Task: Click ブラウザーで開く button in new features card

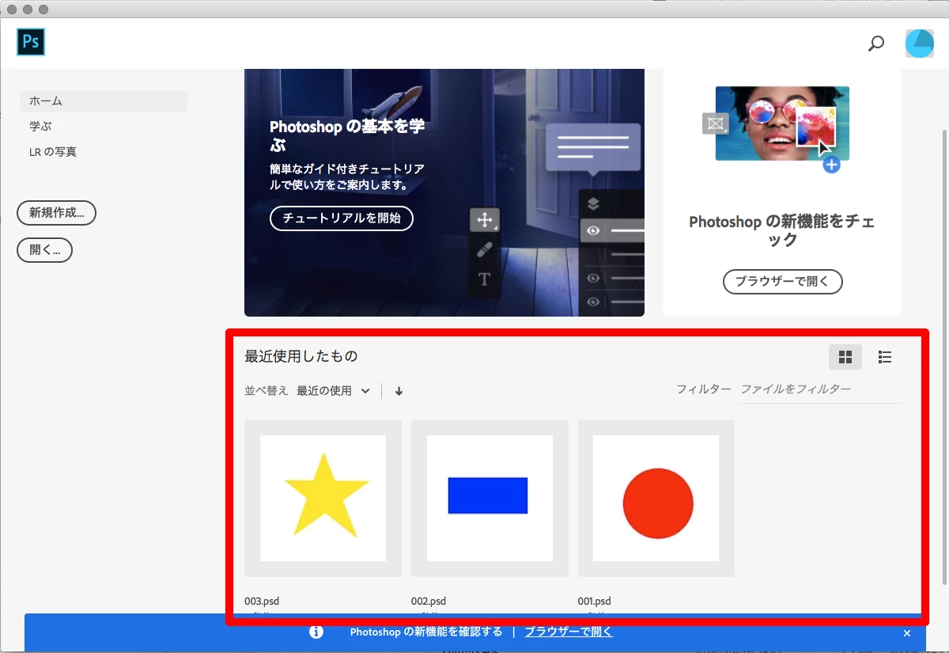Action: click(x=783, y=281)
